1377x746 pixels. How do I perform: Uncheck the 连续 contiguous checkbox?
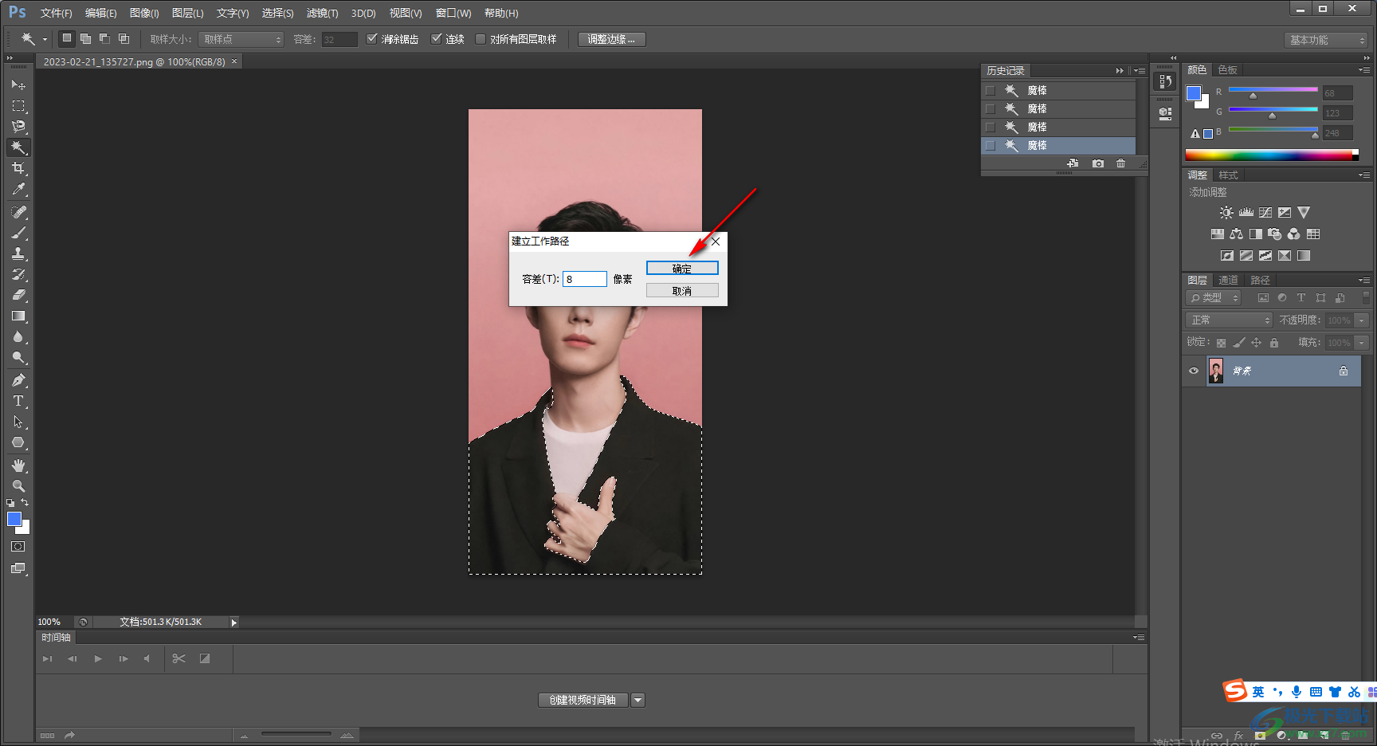pos(437,39)
